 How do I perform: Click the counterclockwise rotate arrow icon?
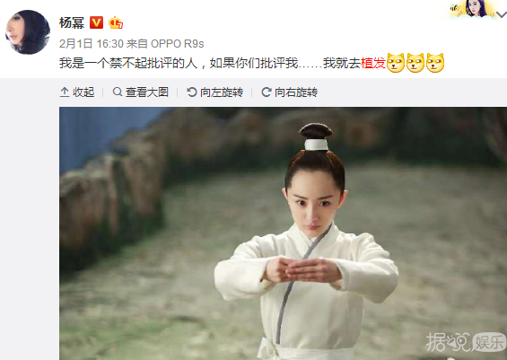pos(192,92)
